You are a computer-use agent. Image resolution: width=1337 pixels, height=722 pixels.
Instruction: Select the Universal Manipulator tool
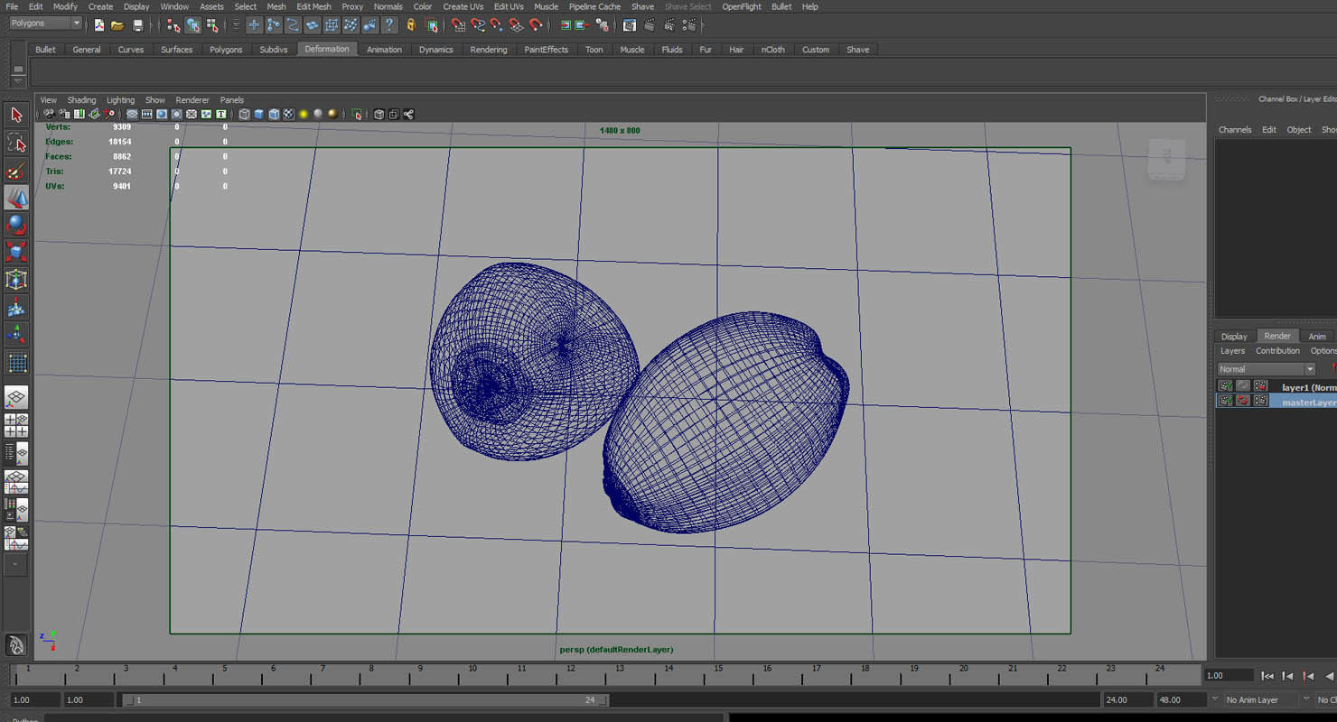coord(16,280)
